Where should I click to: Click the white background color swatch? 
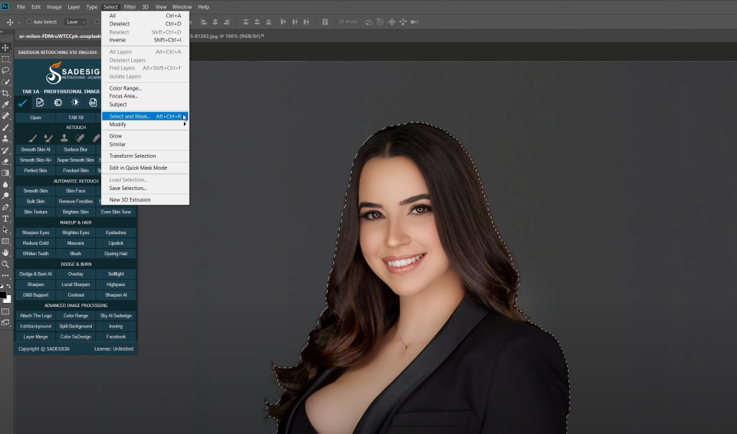tap(8, 300)
